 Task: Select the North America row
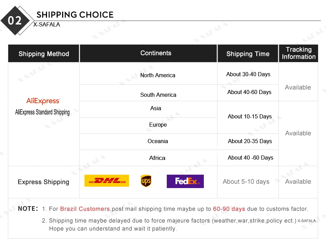[158, 75]
